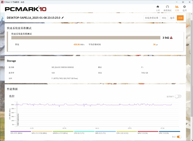Image resolution: width=193 pixels, height=141 pixels.
Task: Click the 36 µs access time value
Action: click(155, 45)
